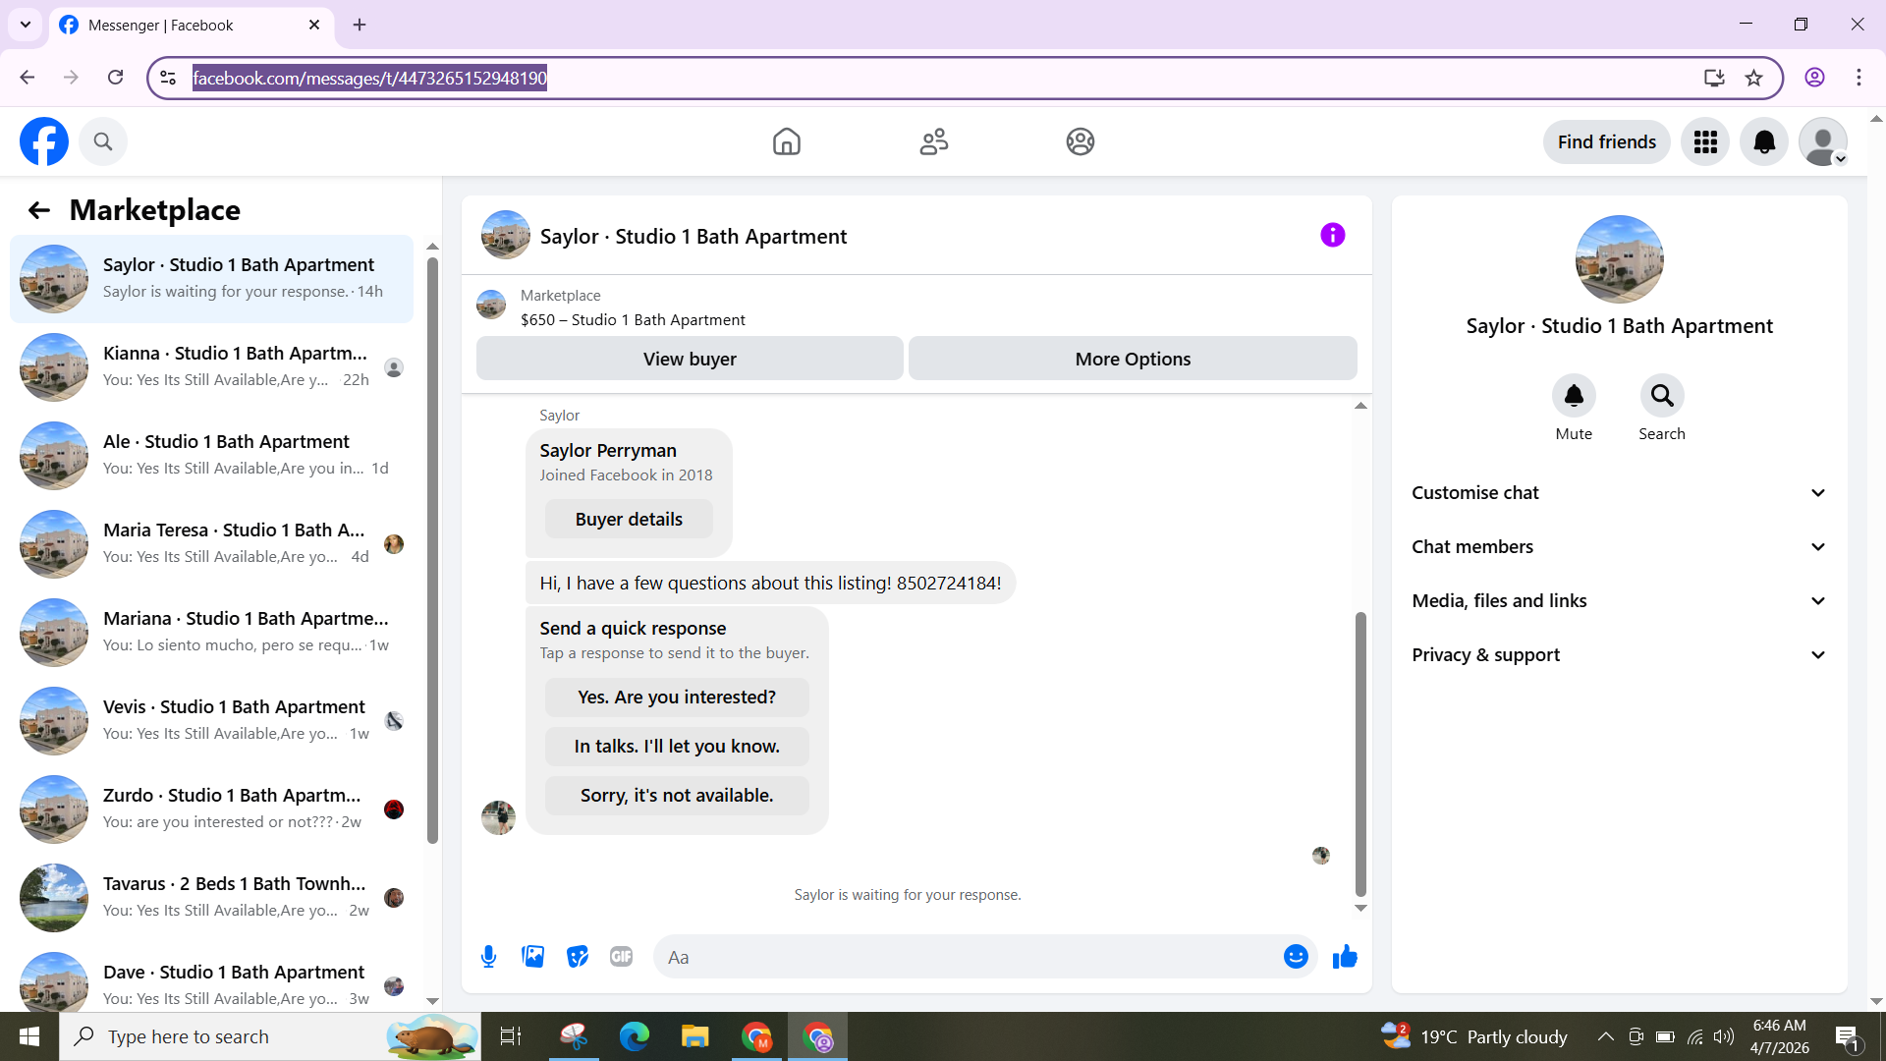Mute this conversation bell icon
This screenshot has height=1061, width=1886.
[1574, 395]
